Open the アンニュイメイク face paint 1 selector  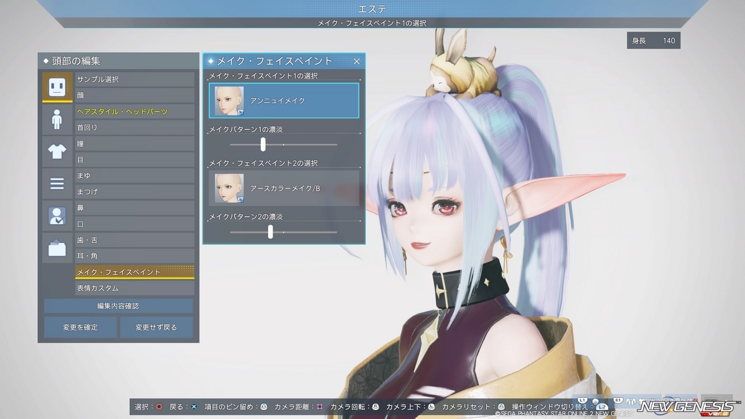pos(284,101)
